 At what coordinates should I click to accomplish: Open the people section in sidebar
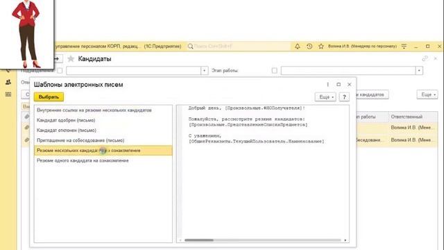(8, 82)
